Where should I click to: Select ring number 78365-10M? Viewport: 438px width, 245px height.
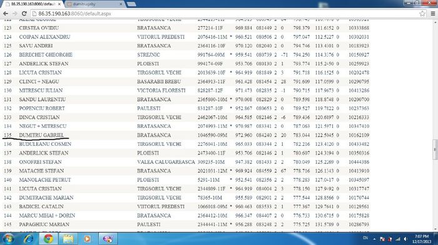[210, 198]
